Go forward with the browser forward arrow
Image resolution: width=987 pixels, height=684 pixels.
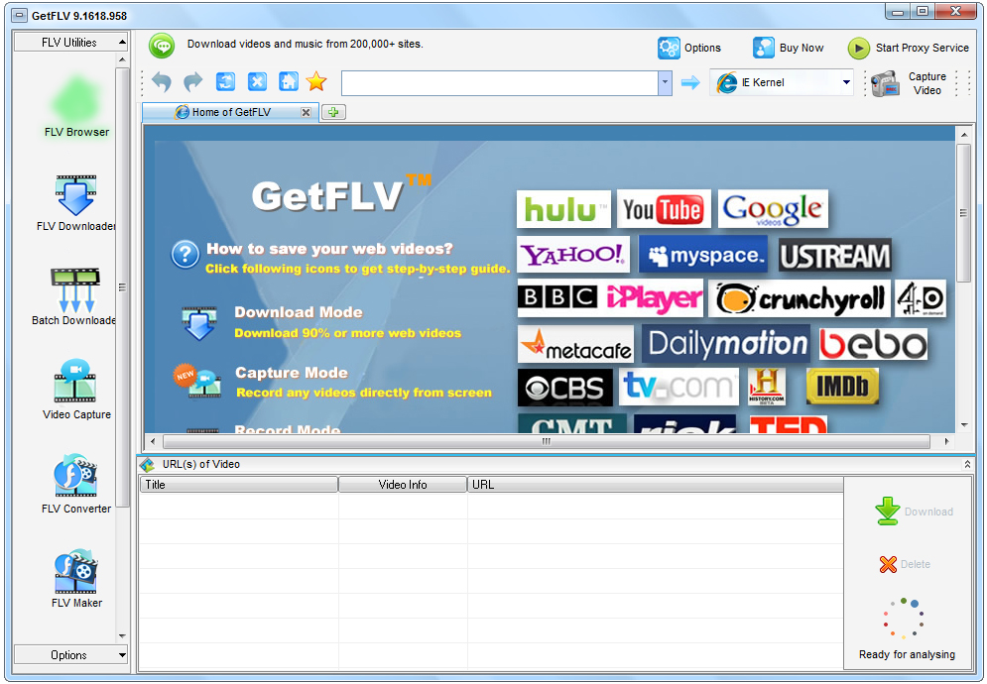193,81
